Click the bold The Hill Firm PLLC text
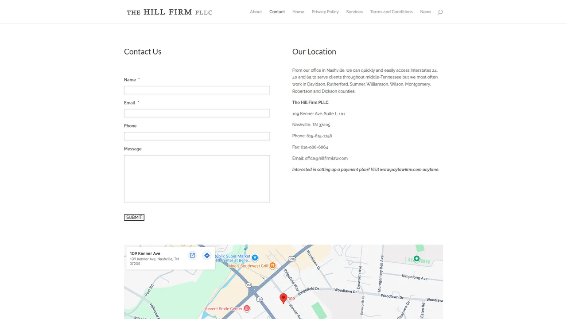The width and height of the screenshot is (567, 319). [311, 102]
